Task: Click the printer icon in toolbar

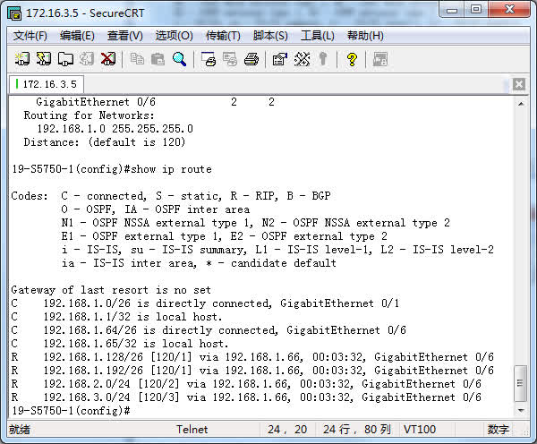Action: pyautogui.click(x=251, y=59)
